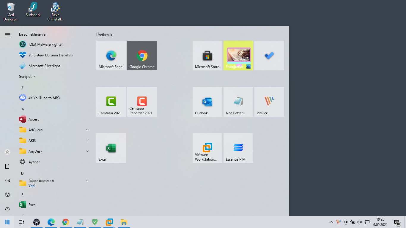
Task: Launch the Camtasia Recorder 2021 tile
Action: pyautogui.click(x=142, y=102)
